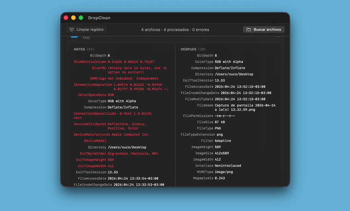This screenshot has height=211, width=350.
Task: Select the ANTES (52) column header
Action: (84, 49)
